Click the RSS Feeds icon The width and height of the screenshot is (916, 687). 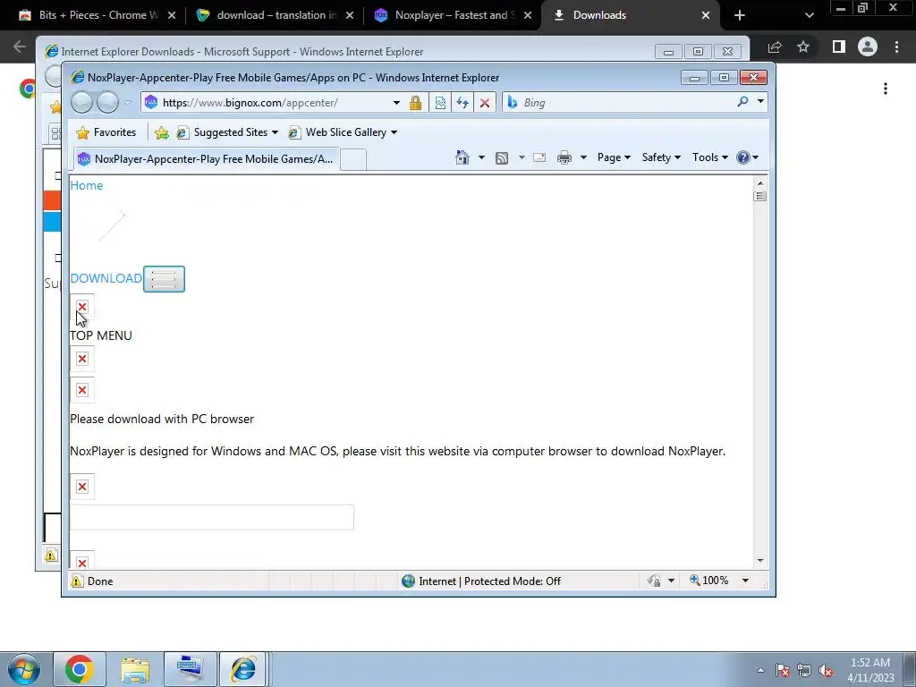[x=501, y=157]
